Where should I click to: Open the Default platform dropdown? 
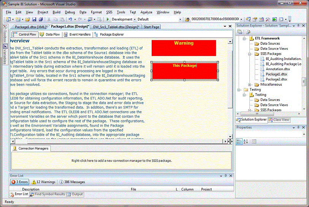point(180,19)
